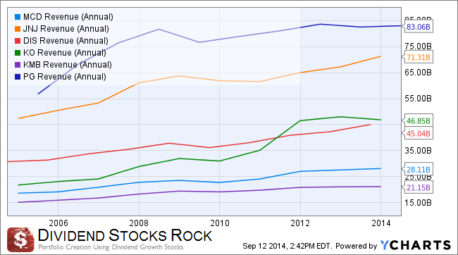Click the dark blue PG legend square

point(18,77)
